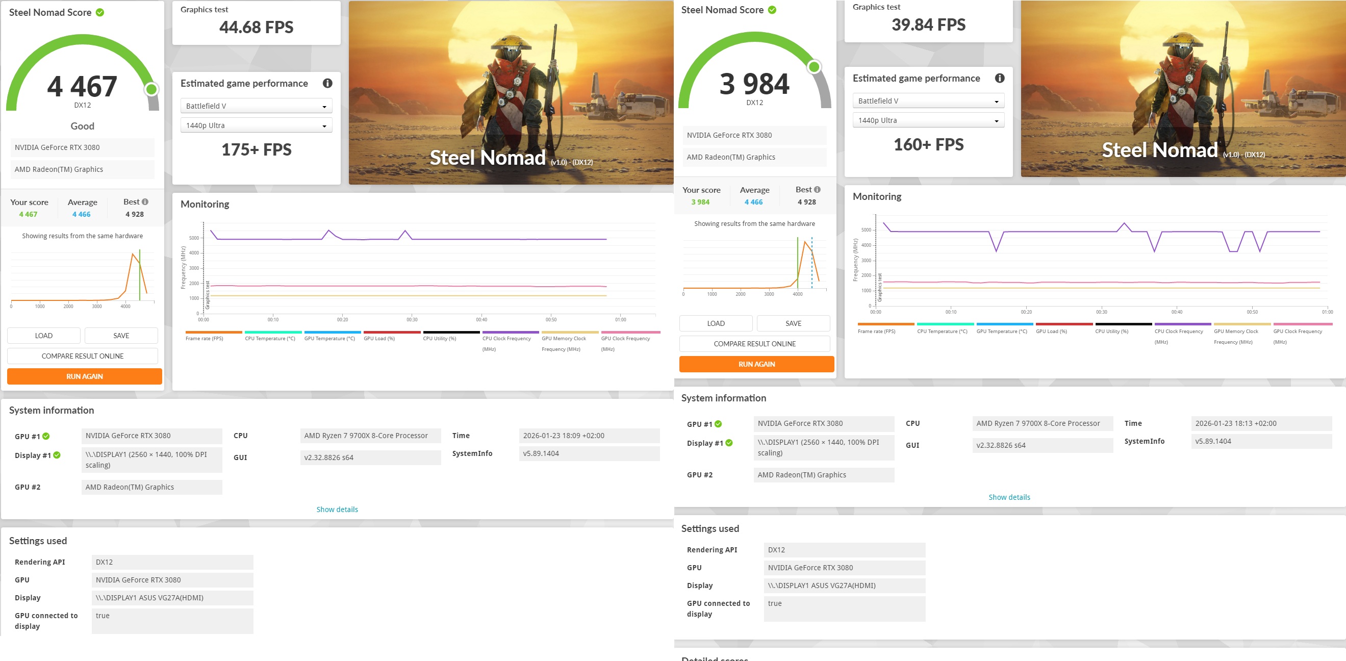Viewport: 1346px width, 661px height.
Task: Click the green validation check beside 3 984 Steel Nomad Score
Action: tap(772, 10)
